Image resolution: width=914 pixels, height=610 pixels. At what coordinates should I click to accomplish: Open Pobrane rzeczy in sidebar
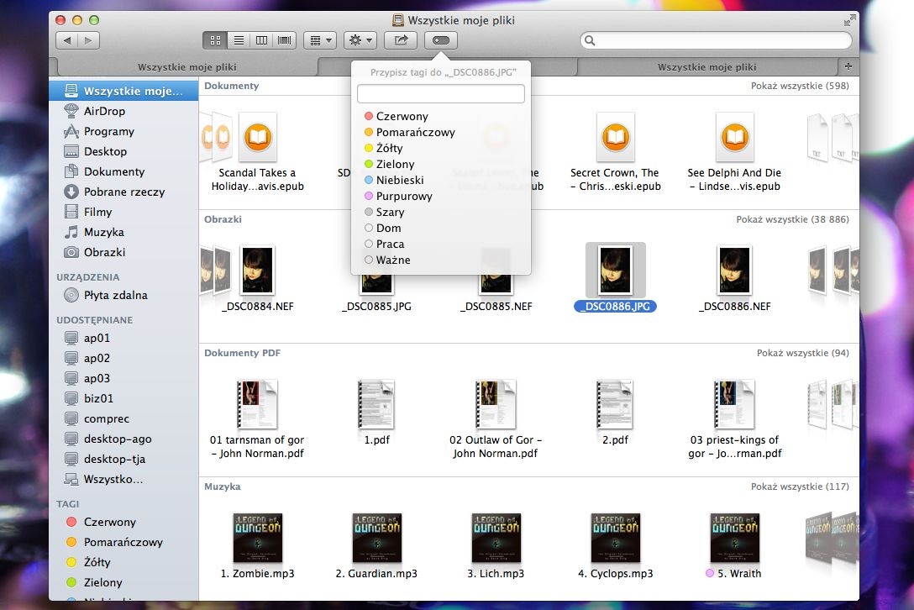[123, 192]
